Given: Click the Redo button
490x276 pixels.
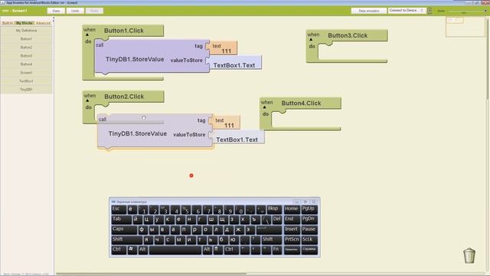Looking at the screenshot, I should pyautogui.click(x=94, y=11).
